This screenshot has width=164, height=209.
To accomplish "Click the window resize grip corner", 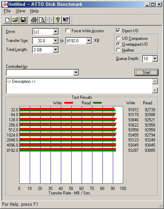I will (161, 205).
